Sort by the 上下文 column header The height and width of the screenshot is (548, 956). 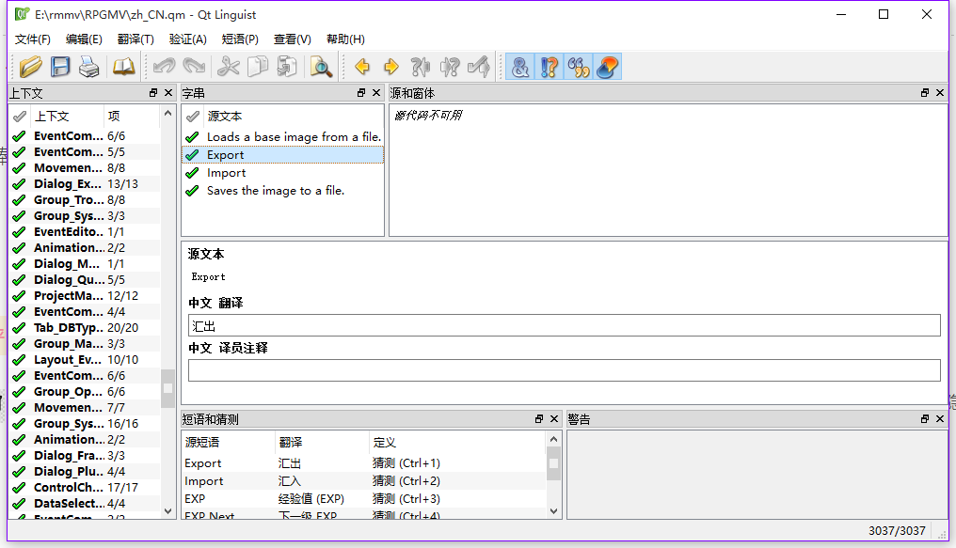click(67, 116)
